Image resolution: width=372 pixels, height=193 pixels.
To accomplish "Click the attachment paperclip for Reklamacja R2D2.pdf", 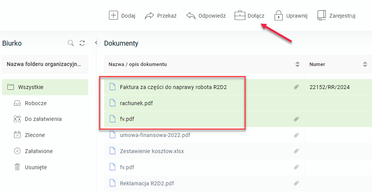I will point(296,183).
